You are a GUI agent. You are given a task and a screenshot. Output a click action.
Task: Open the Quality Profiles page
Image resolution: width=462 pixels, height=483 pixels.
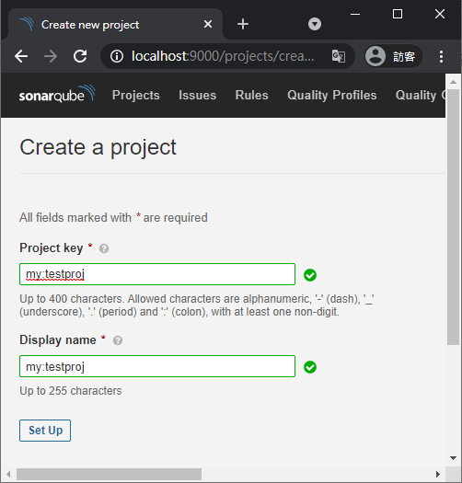[332, 95]
